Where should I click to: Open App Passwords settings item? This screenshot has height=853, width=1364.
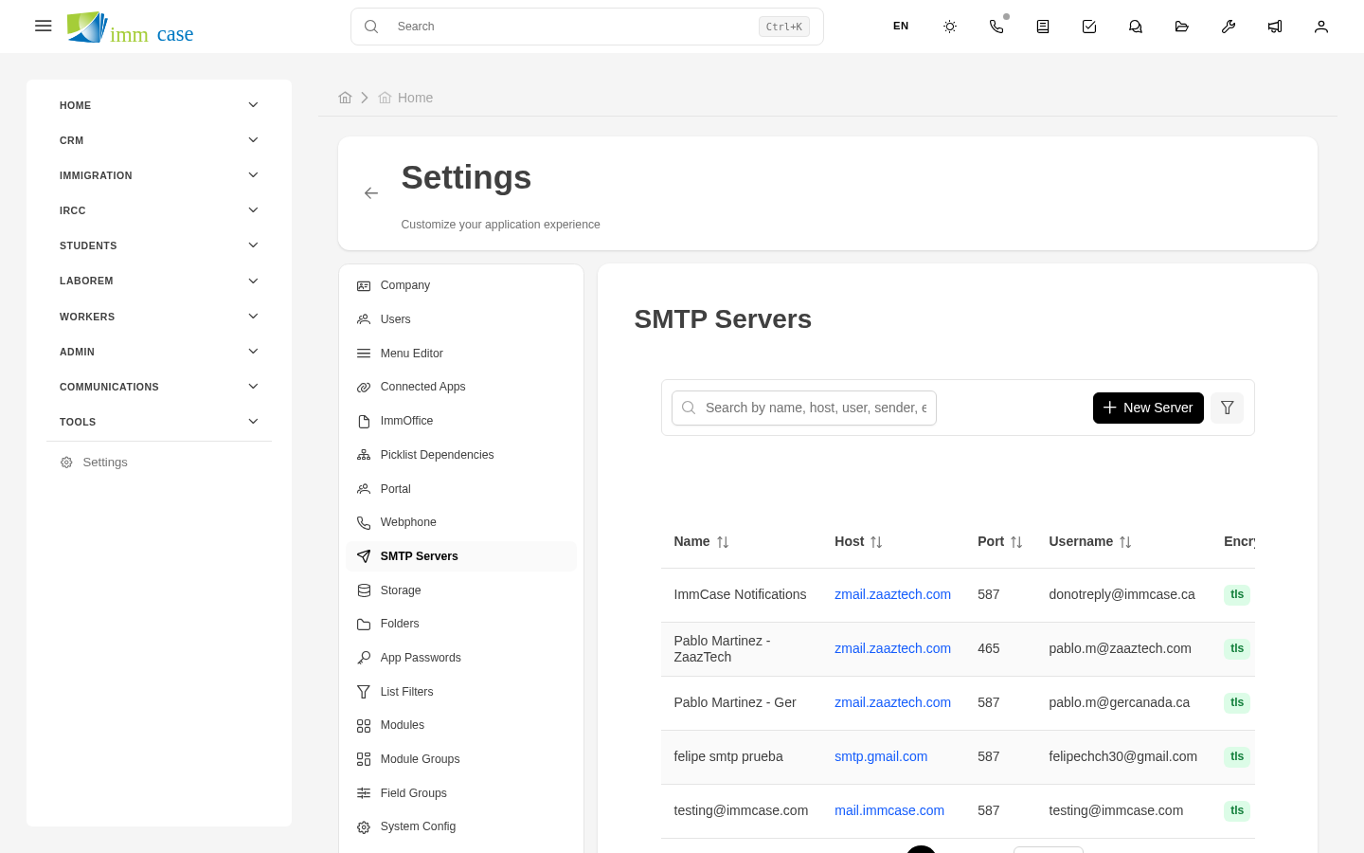461,658
